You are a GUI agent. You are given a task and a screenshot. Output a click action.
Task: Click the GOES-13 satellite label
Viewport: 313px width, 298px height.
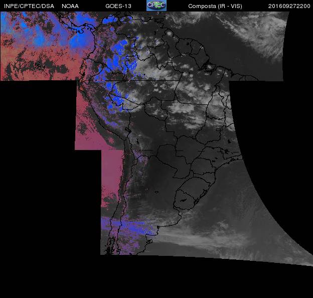click(118, 6)
